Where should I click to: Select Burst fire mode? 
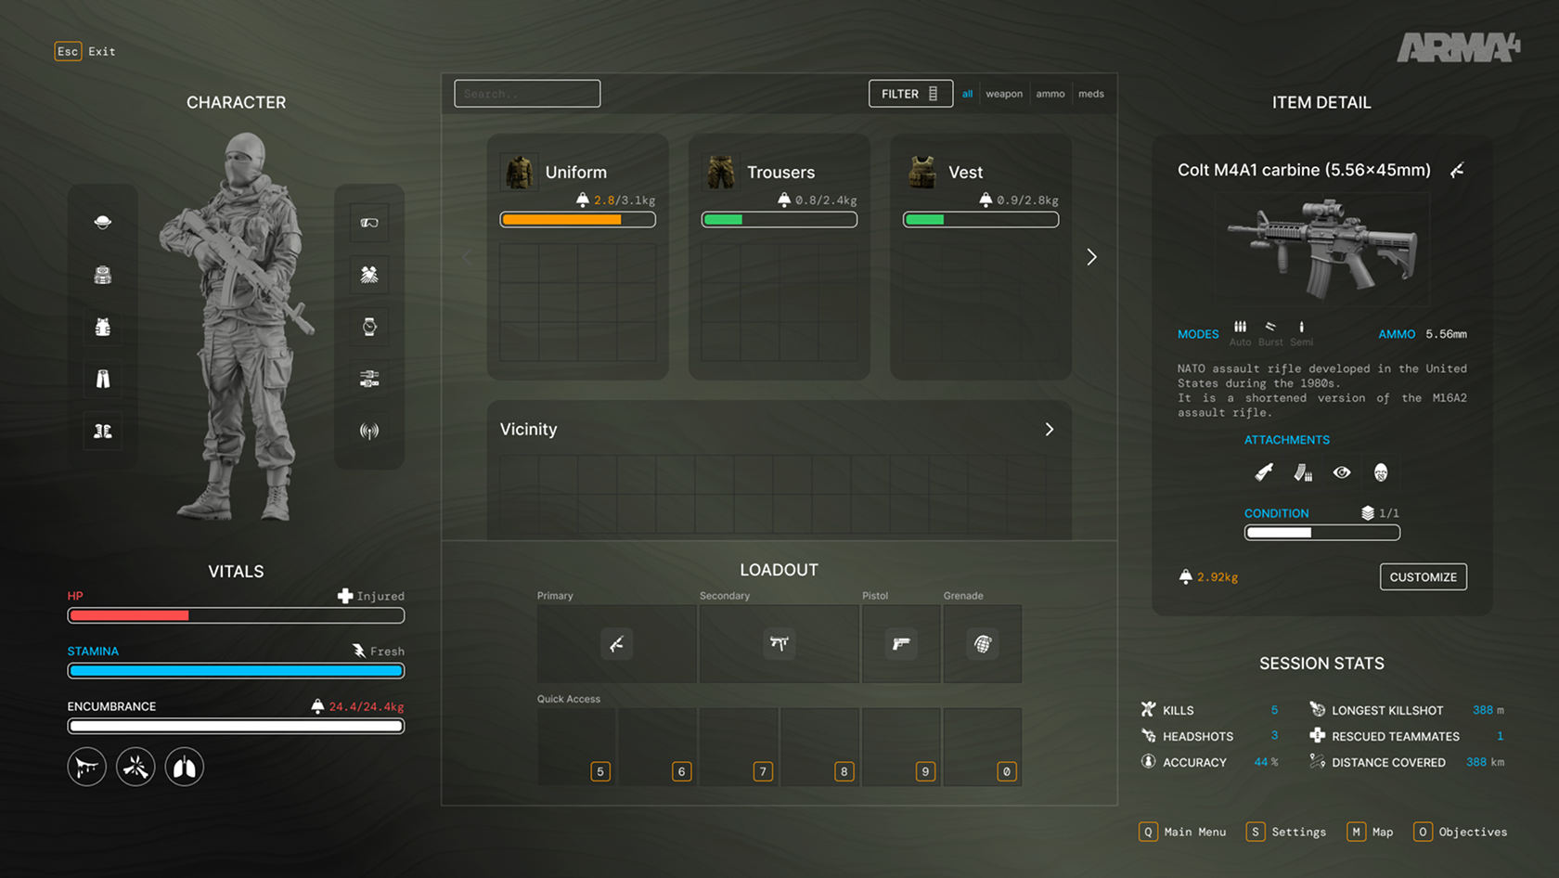coord(1270,333)
